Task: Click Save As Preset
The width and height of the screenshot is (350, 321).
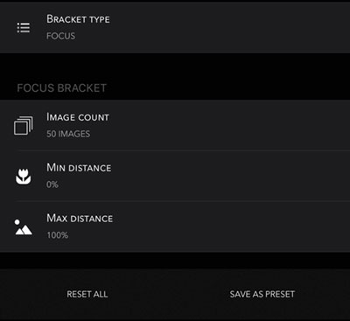Action: [262, 294]
